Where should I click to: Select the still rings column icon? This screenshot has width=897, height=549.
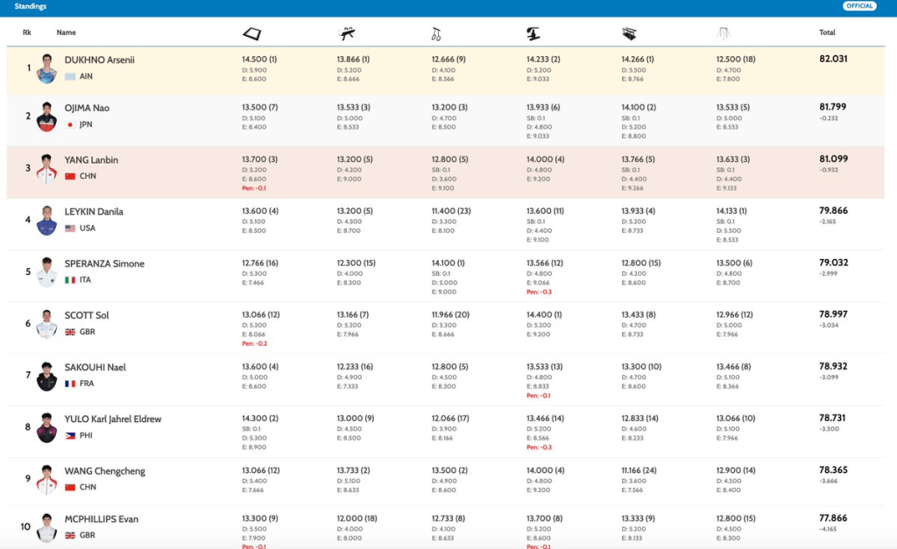pyautogui.click(x=435, y=34)
